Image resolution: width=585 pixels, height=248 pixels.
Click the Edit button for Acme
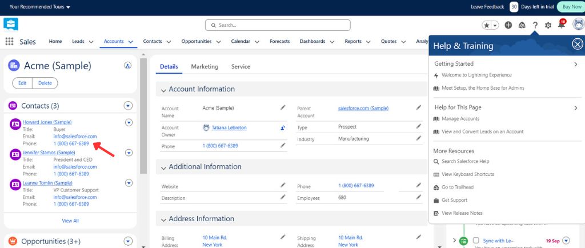pos(22,83)
